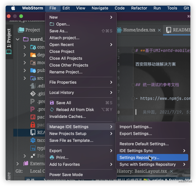
Task: Toggle Power Save Mode
Action: [x=81, y=175]
